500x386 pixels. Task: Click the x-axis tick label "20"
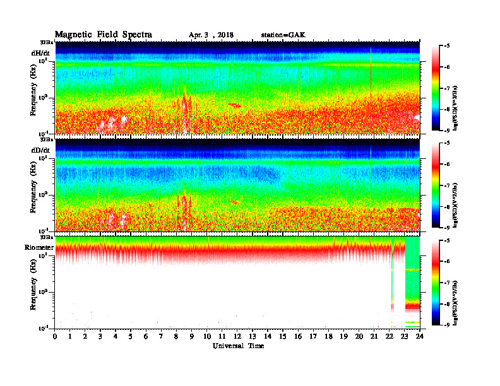(x=359, y=336)
